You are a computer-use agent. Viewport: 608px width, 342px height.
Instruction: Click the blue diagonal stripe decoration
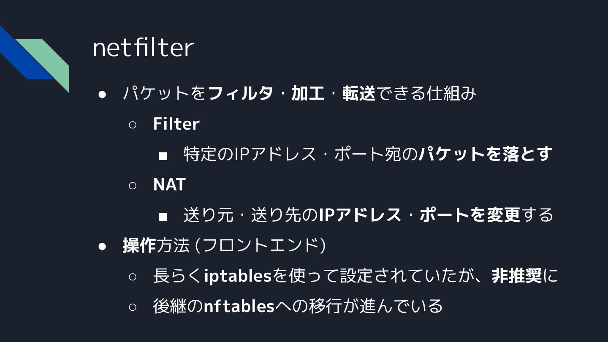(24, 53)
